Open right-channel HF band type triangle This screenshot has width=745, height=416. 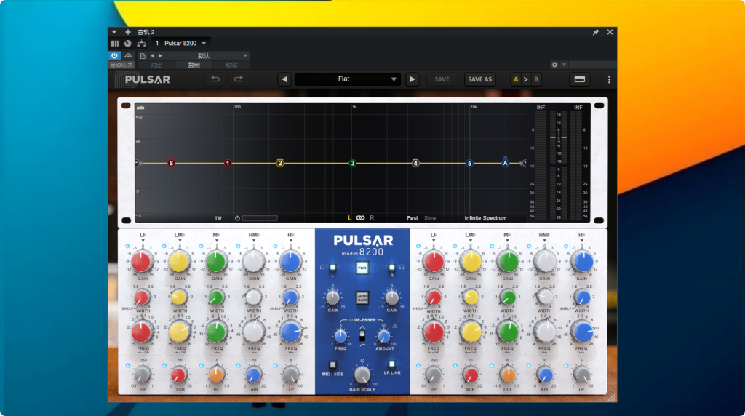581,240
